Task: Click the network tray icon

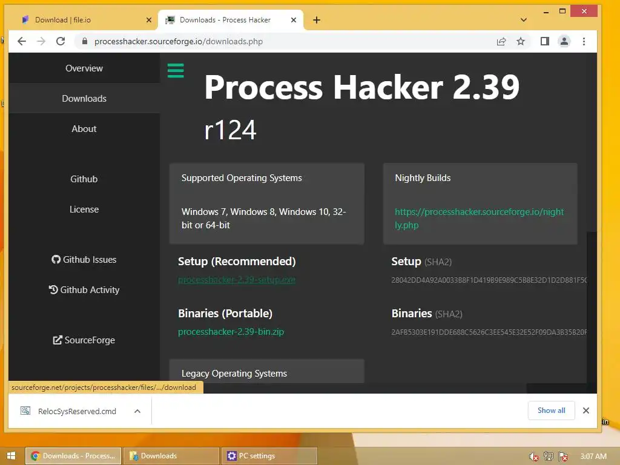Action: (548, 457)
